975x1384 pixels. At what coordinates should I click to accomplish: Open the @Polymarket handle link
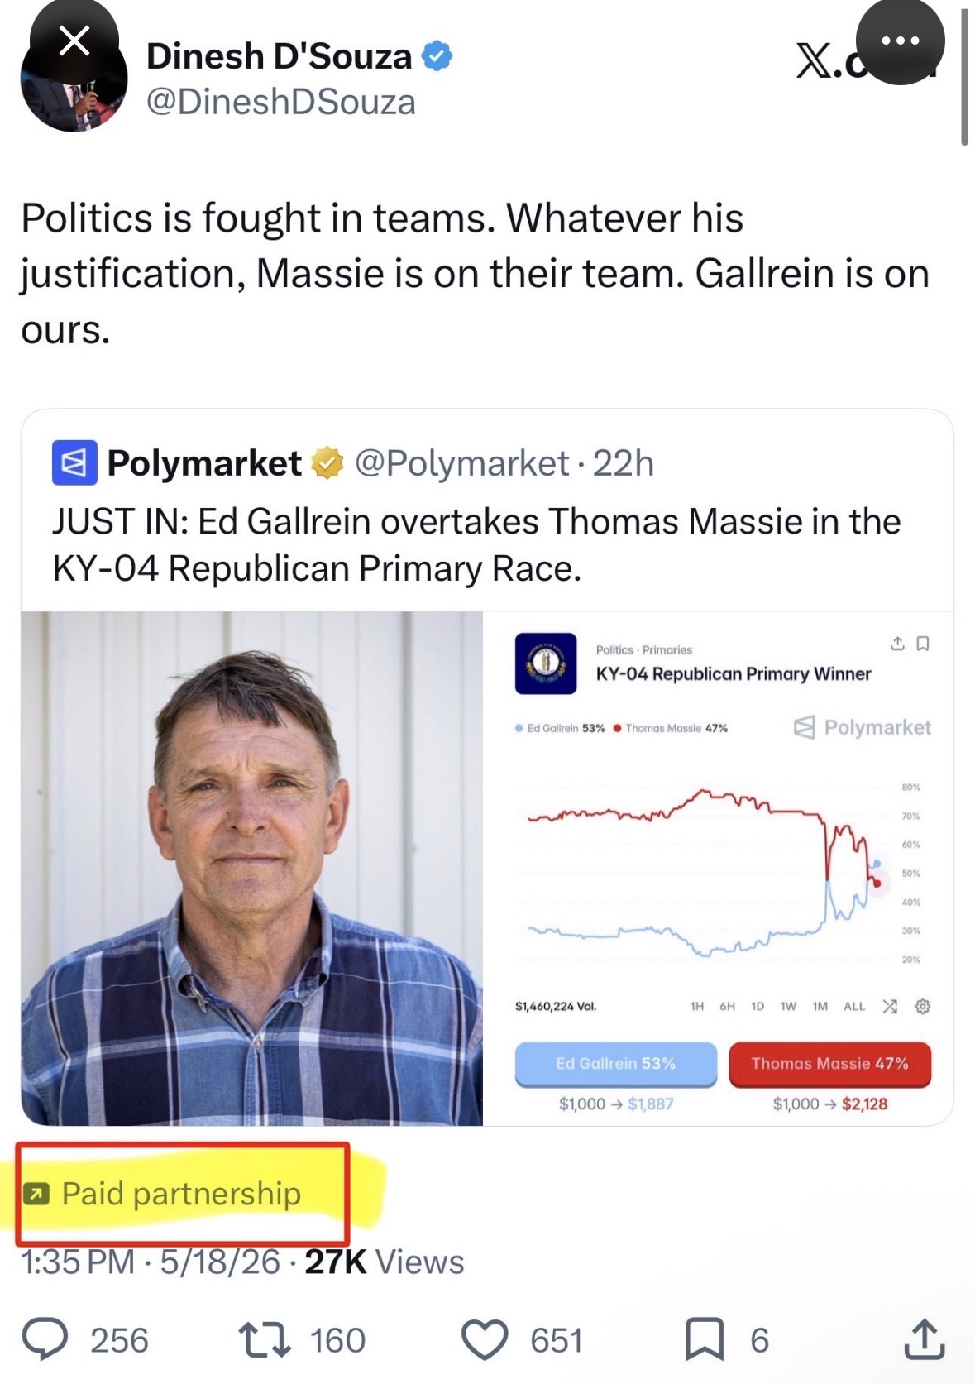click(461, 463)
